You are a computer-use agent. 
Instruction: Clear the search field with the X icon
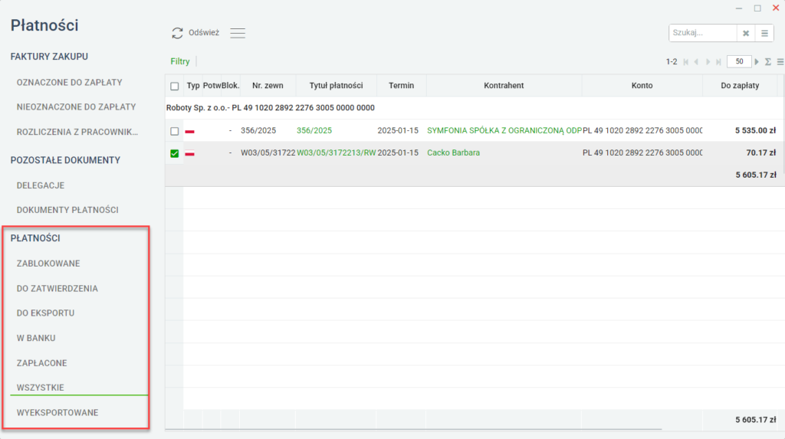pos(746,33)
